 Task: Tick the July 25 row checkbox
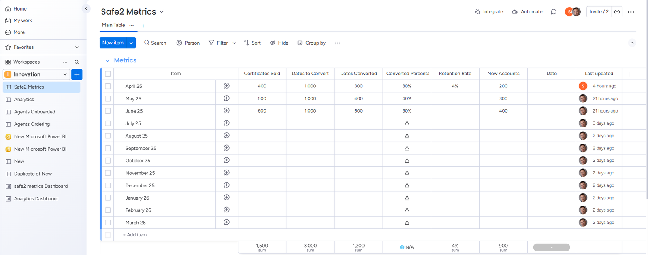click(108, 123)
